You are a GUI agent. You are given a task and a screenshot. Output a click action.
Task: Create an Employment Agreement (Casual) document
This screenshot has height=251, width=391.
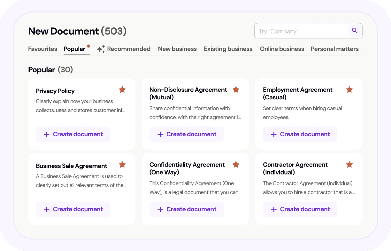pyautogui.click(x=300, y=134)
